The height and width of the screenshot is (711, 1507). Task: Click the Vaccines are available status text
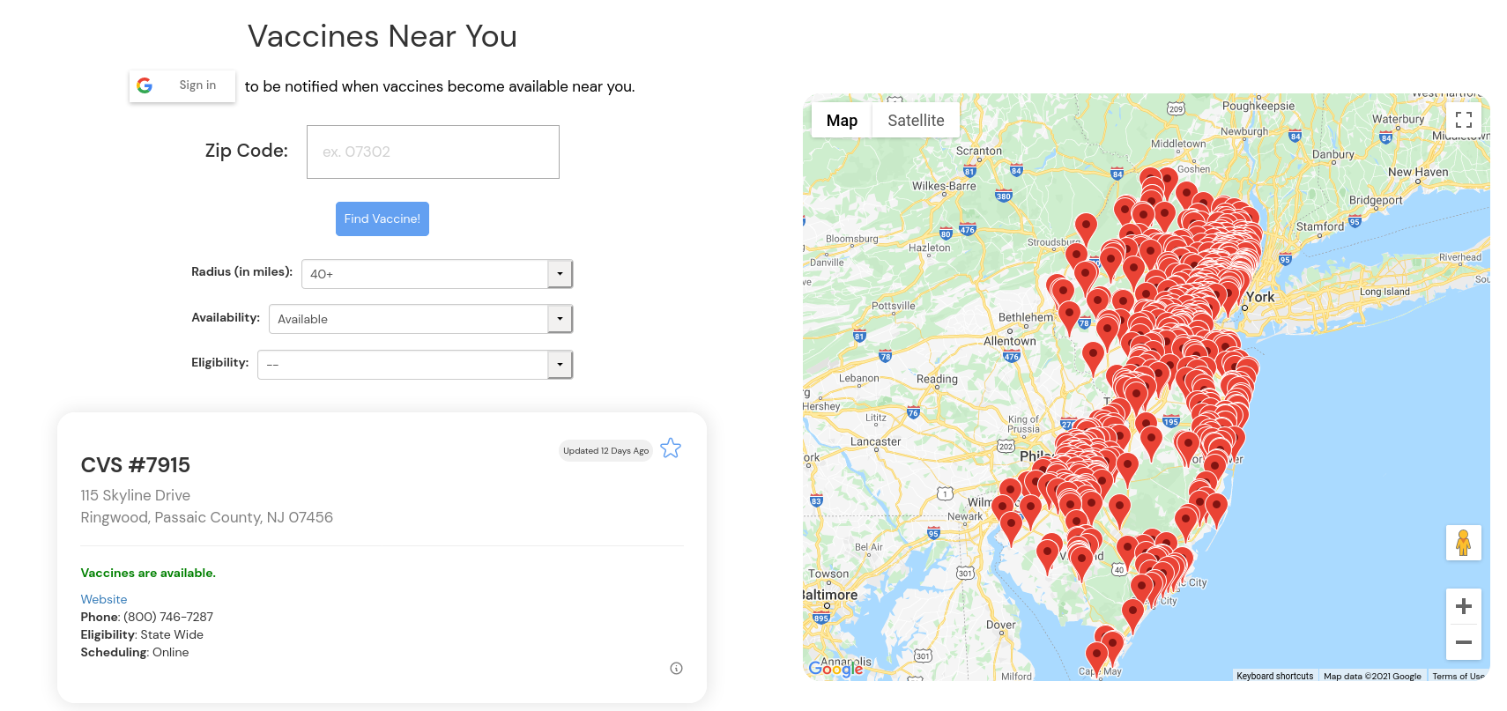point(148,573)
